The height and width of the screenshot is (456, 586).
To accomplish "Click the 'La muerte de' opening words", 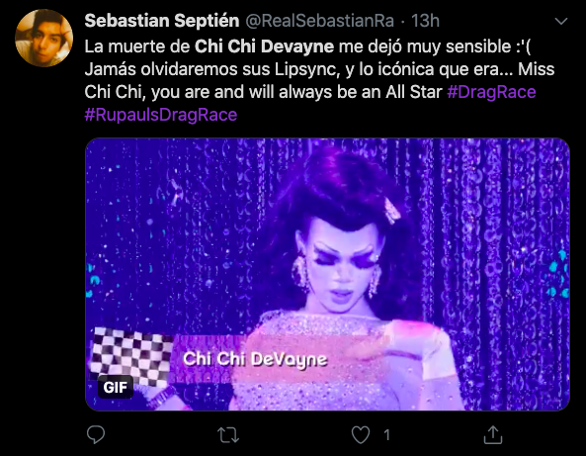I will pyautogui.click(x=137, y=46).
